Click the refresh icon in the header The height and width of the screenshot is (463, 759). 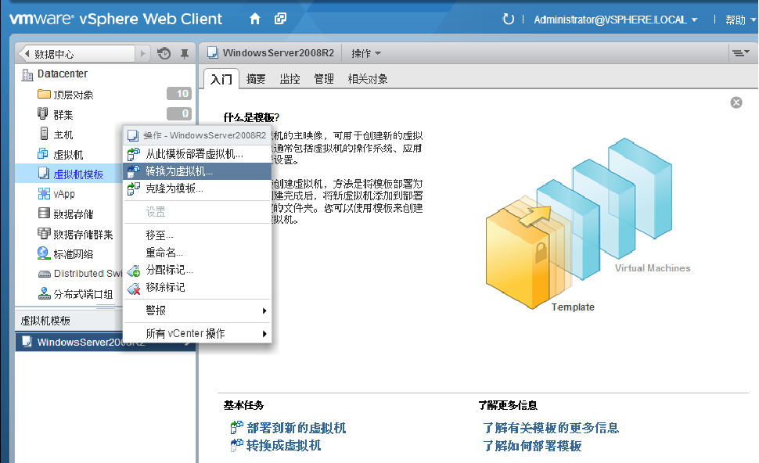pos(508,20)
